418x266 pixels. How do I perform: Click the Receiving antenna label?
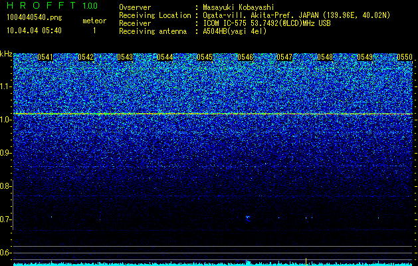pos(153,31)
